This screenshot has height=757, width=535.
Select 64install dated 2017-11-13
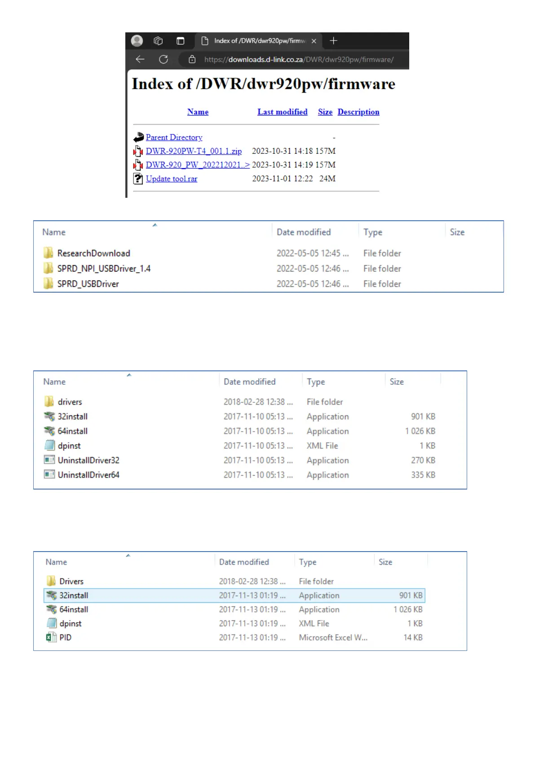coord(74,610)
